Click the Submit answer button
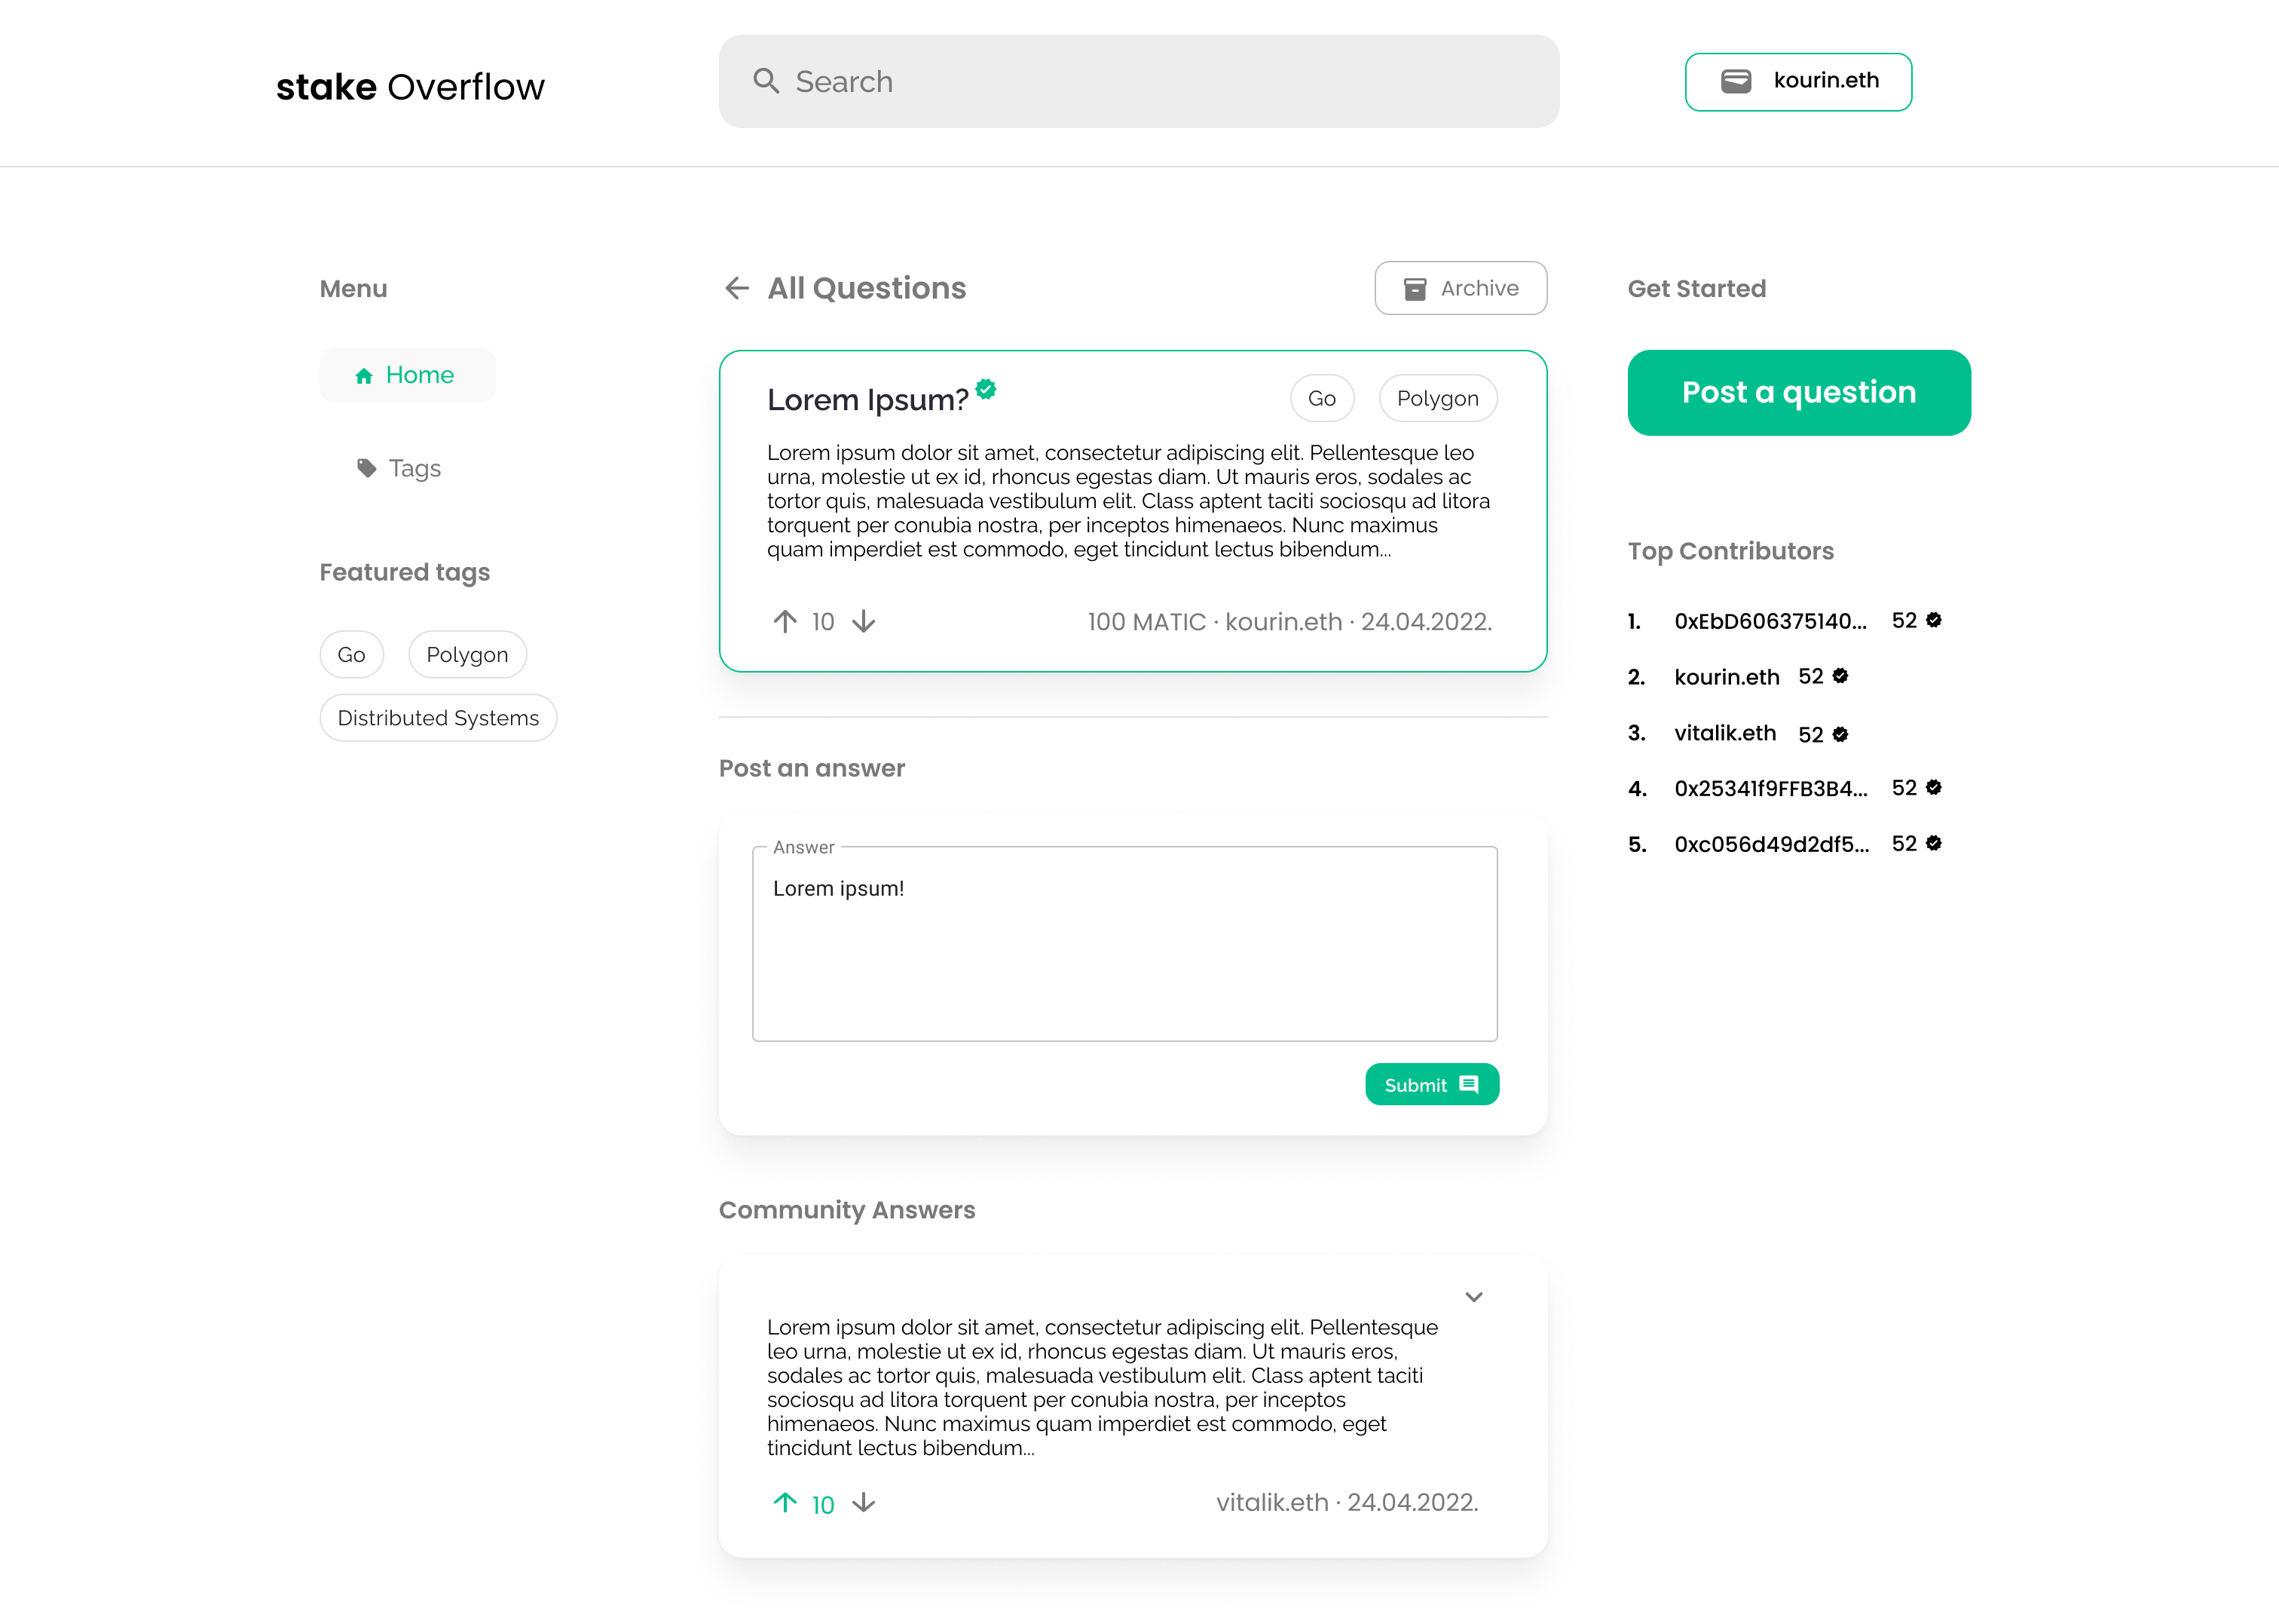Viewport: 2279px width, 1624px height. (x=1432, y=1084)
